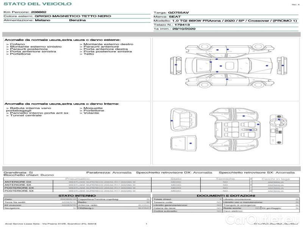Select the Targa GD755AV field
This screenshot has height=227, width=303.
click(170, 12)
